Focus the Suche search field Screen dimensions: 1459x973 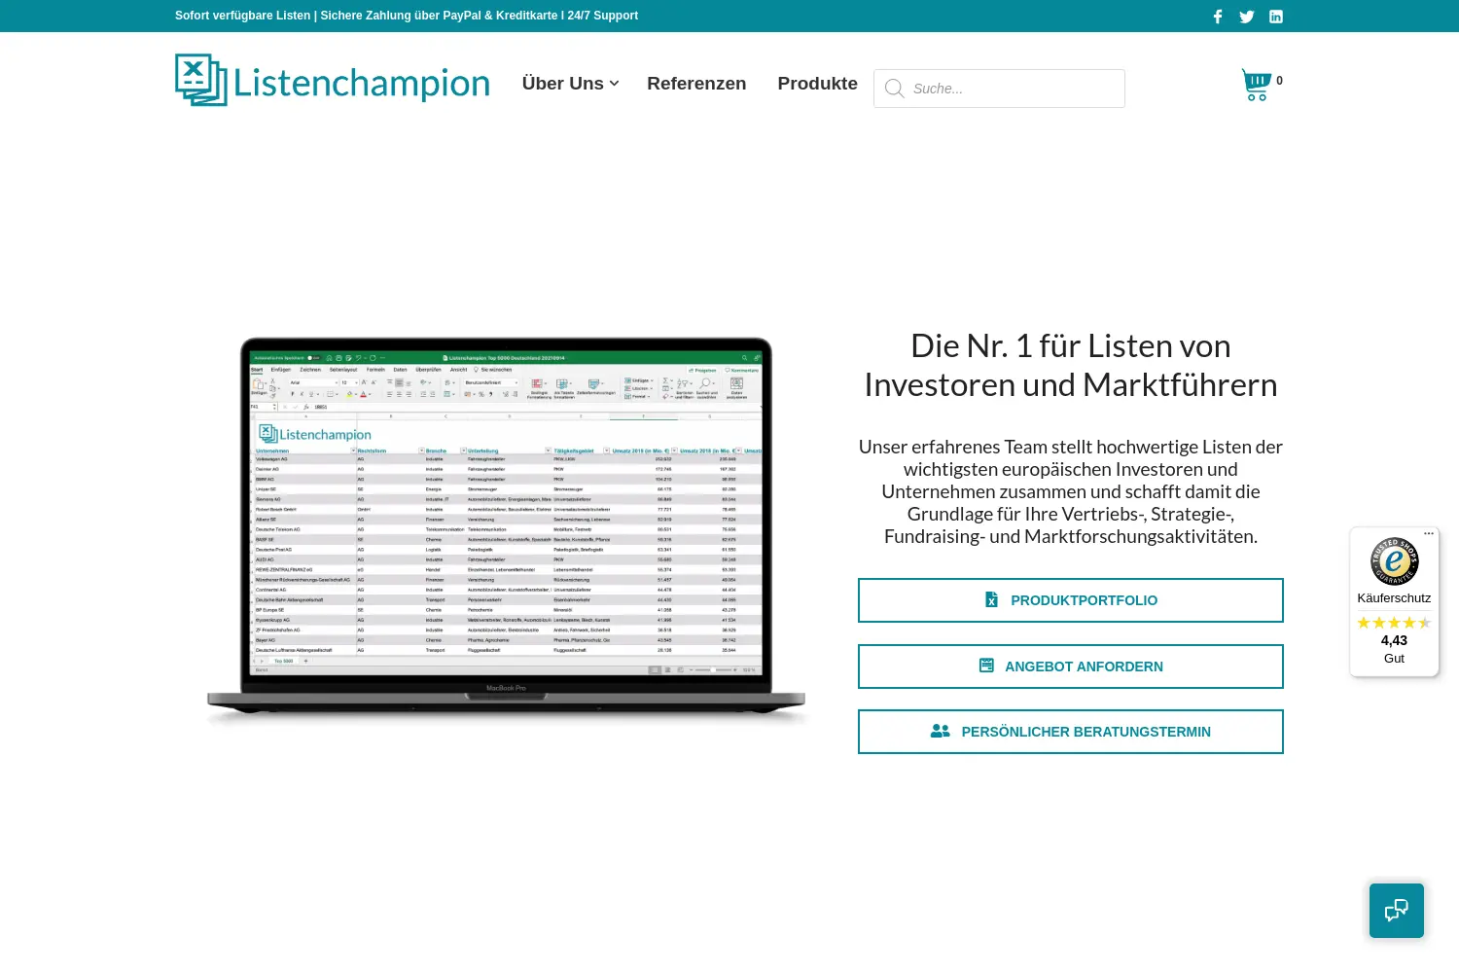(999, 89)
